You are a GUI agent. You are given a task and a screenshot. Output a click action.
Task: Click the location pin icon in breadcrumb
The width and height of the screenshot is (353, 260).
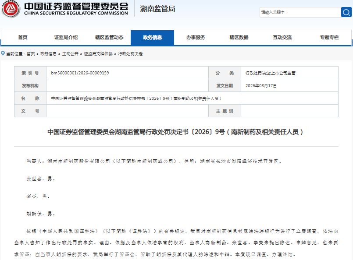point(3,53)
